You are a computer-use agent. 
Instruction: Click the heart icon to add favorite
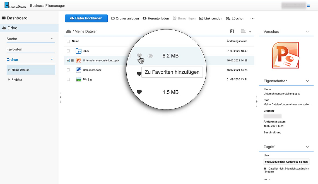[x=139, y=56]
